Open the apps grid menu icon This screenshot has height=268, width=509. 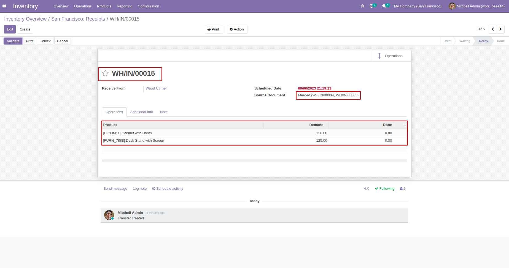pos(4,6)
